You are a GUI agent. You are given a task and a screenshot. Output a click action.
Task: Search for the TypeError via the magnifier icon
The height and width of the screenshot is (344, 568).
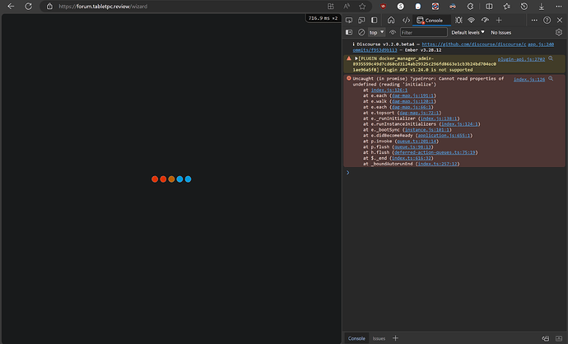tap(551, 78)
